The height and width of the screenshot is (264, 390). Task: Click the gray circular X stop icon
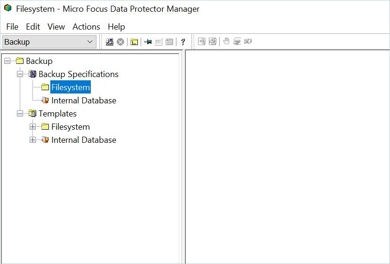point(120,42)
